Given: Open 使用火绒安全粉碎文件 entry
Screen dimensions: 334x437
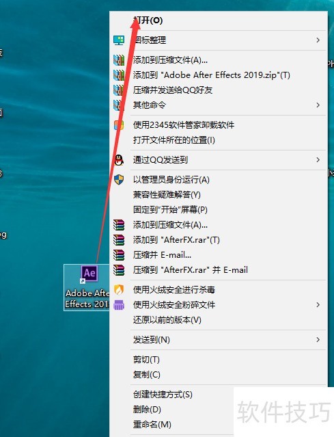Looking at the screenshot, I should coord(219,305).
